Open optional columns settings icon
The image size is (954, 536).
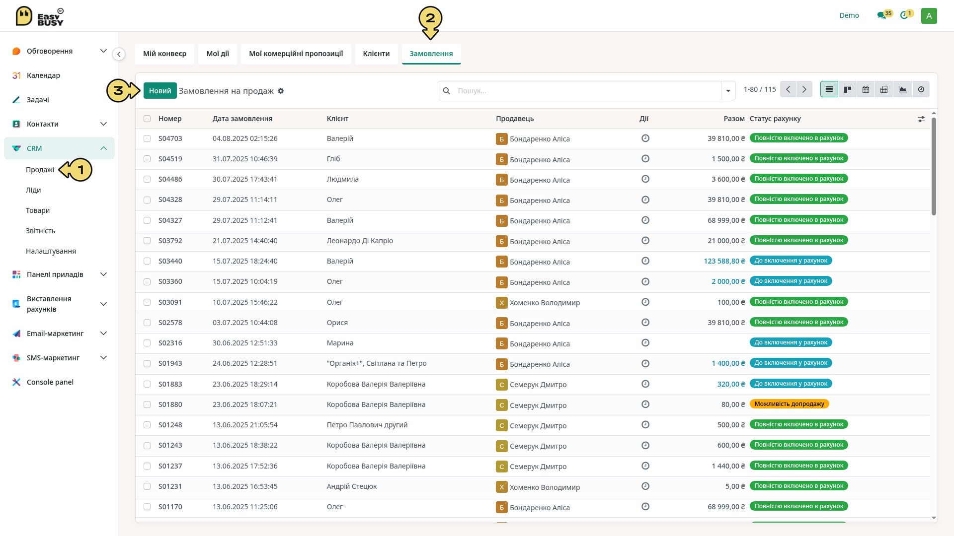click(921, 119)
